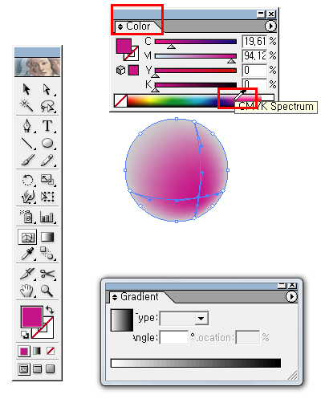Open the gradient Type dropdown

click(184, 319)
